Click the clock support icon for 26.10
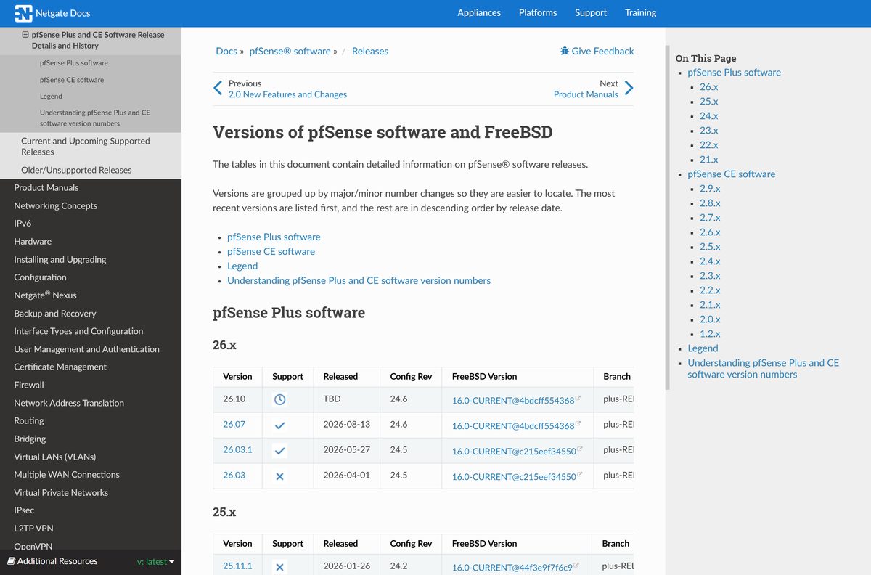 [x=280, y=399]
